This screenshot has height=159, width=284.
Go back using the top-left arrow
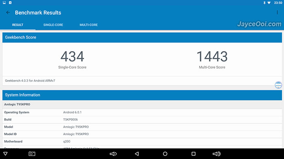point(8,13)
